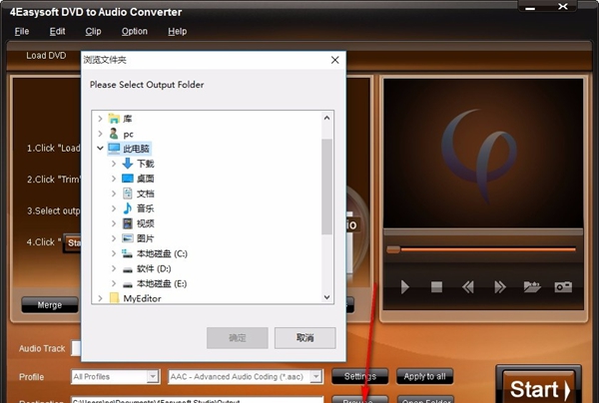
Task: Click the Merge button
Action: 50,305
